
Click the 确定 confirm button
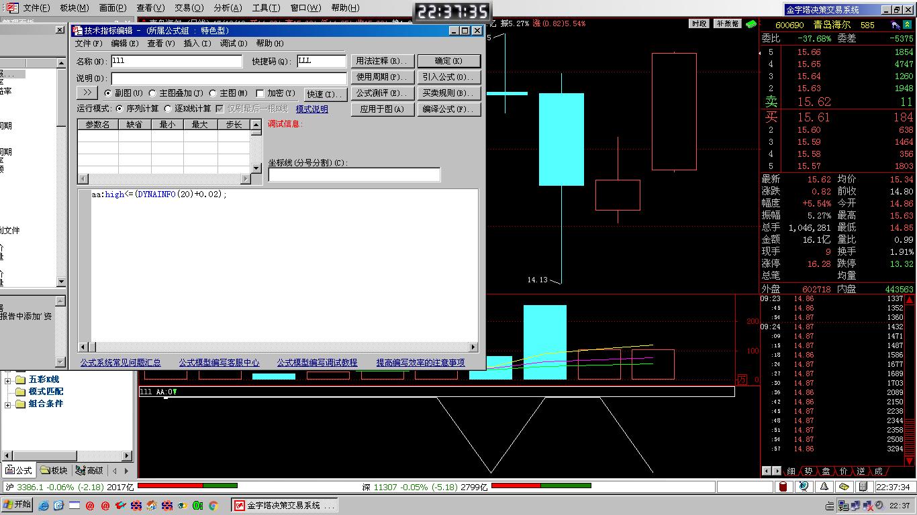[449, 61]
